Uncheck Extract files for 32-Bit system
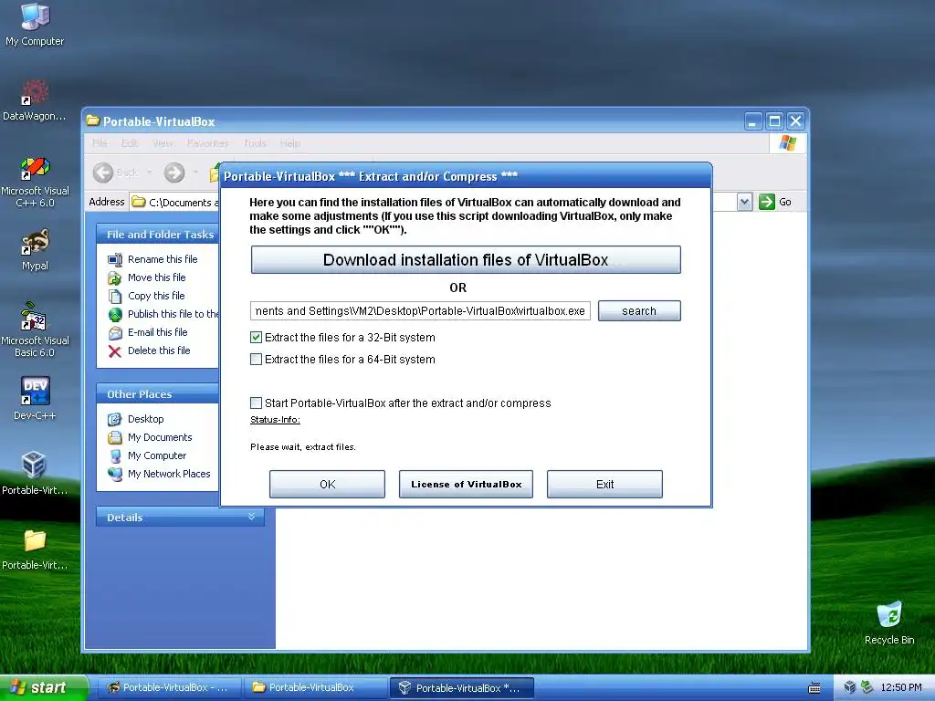935x701 pixels. pyautogui.click(x=256, y=338)
